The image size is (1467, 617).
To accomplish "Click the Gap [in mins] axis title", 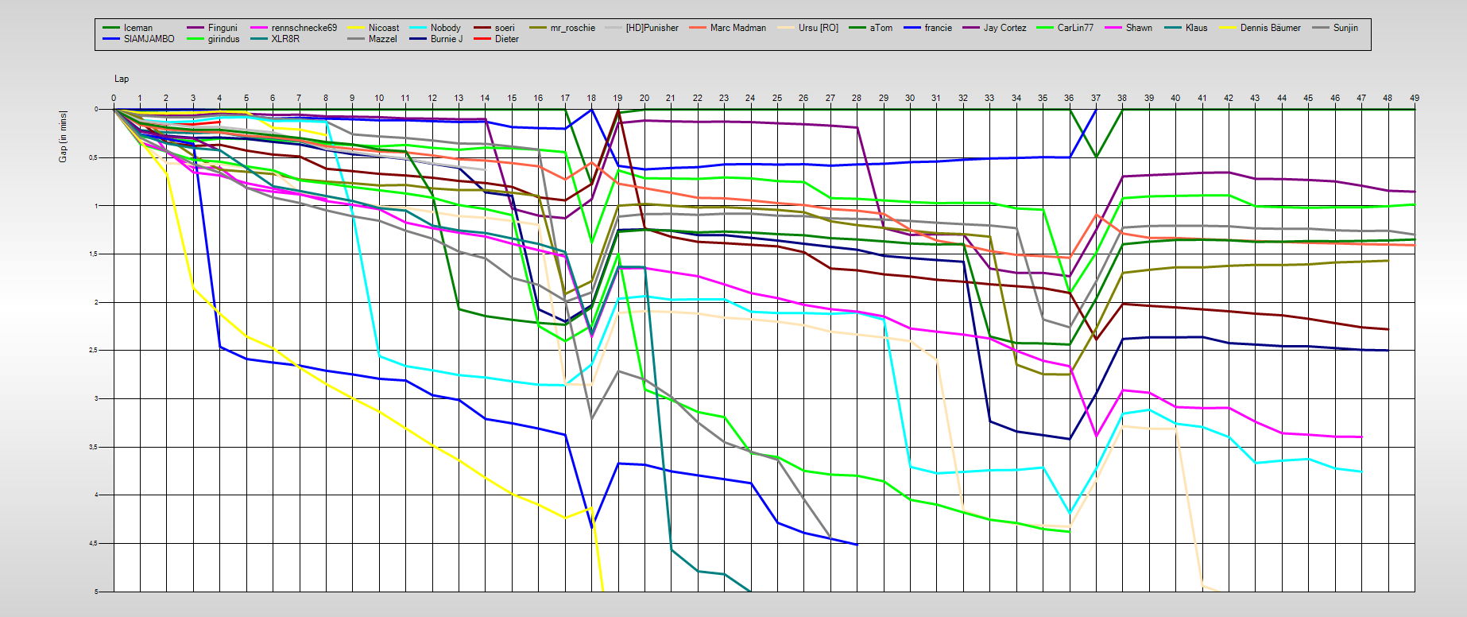I will coord(63,137).
